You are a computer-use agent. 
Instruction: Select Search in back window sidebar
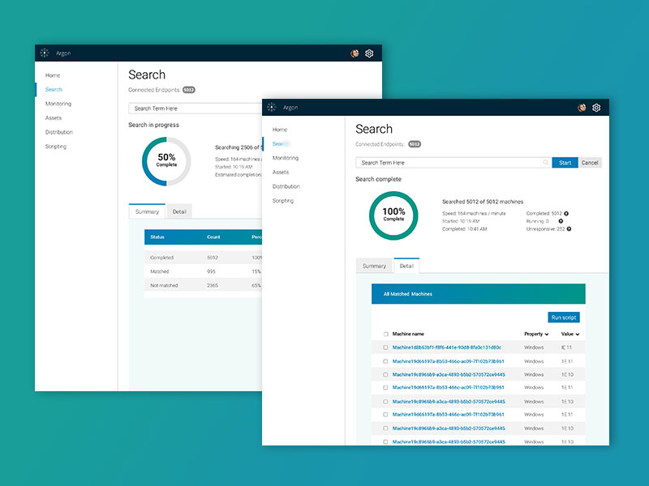tap(54, 89)
